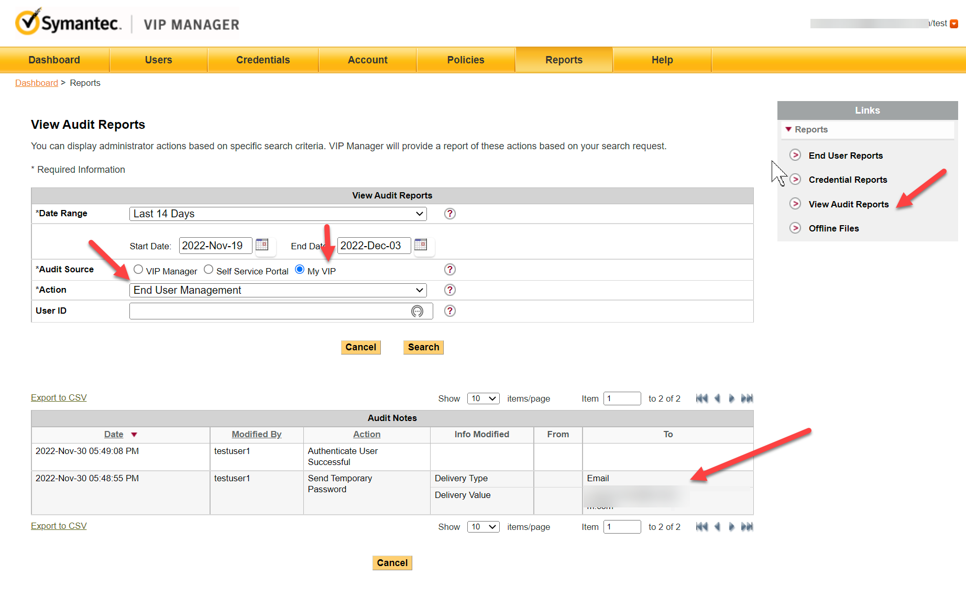
Task: Select the My VIP radio option
Action: tap(300, 270)
